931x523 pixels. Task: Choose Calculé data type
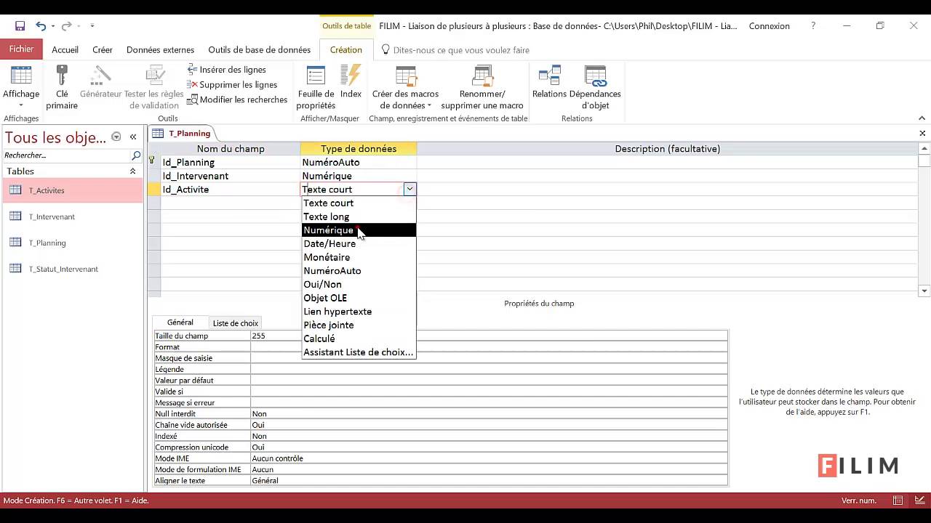click(359, 338)
